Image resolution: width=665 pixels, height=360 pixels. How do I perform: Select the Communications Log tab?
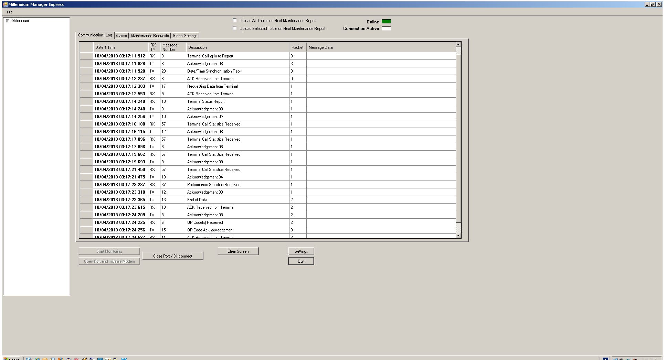(95, 35)
